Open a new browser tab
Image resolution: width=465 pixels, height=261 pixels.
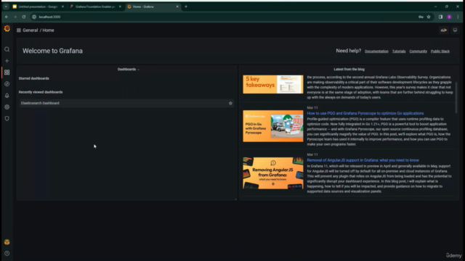tap(186, 7)
